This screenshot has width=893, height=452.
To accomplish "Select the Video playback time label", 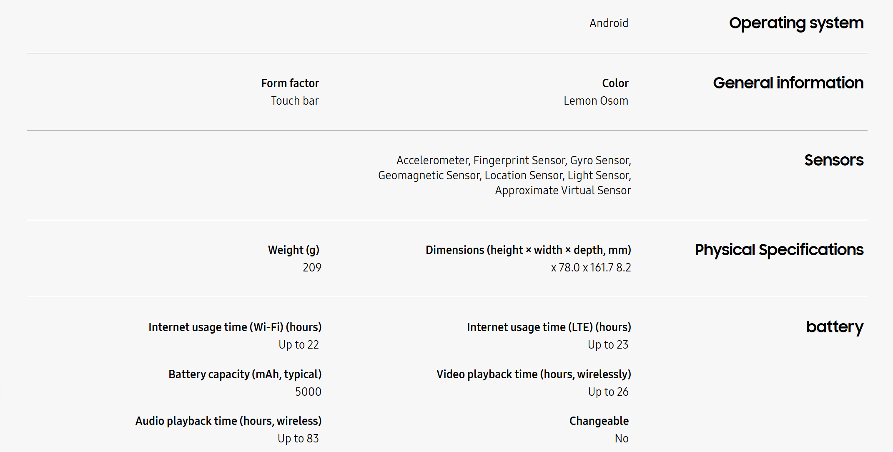I will [534, 374].
